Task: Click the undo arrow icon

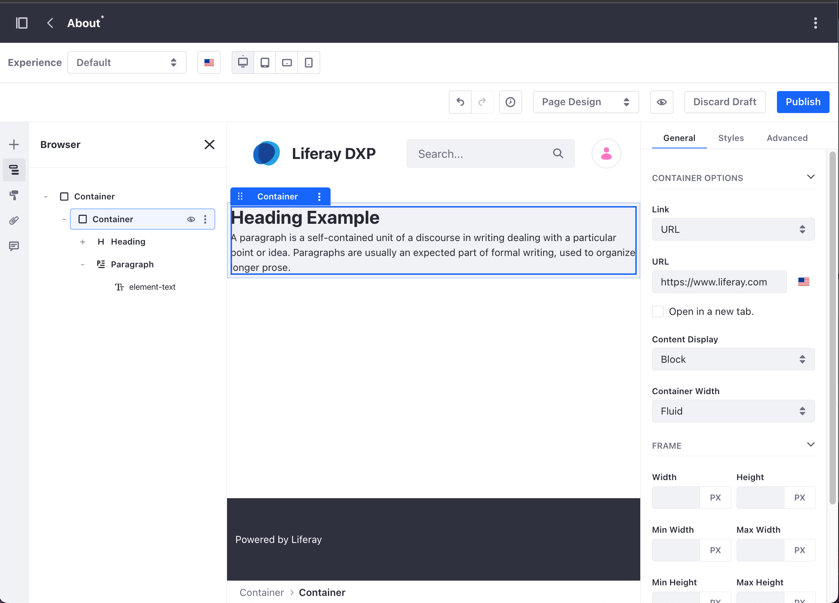Action: click(460, 101)
